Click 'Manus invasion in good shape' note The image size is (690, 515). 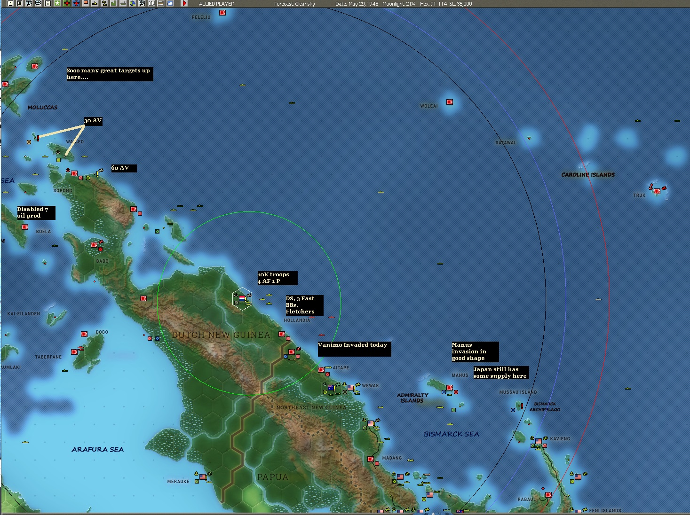[475, 351]
